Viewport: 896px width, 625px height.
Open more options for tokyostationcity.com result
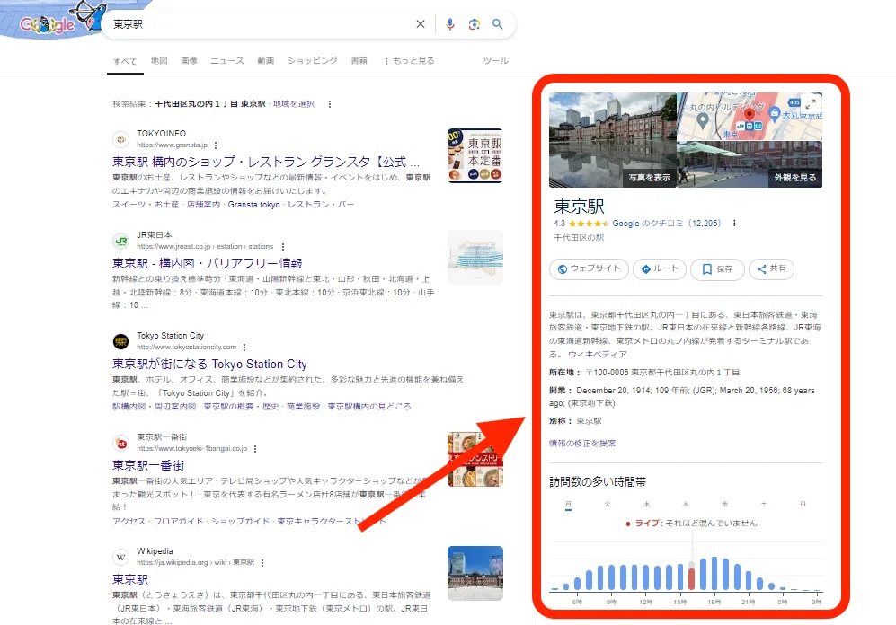244,347
